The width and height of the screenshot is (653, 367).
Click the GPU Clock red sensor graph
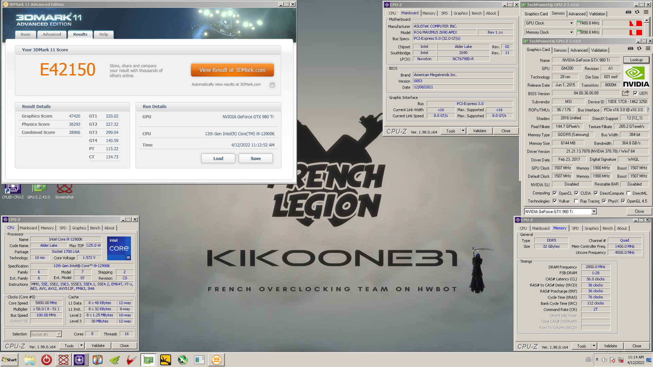pyautogui.click(x=622, y=23)
